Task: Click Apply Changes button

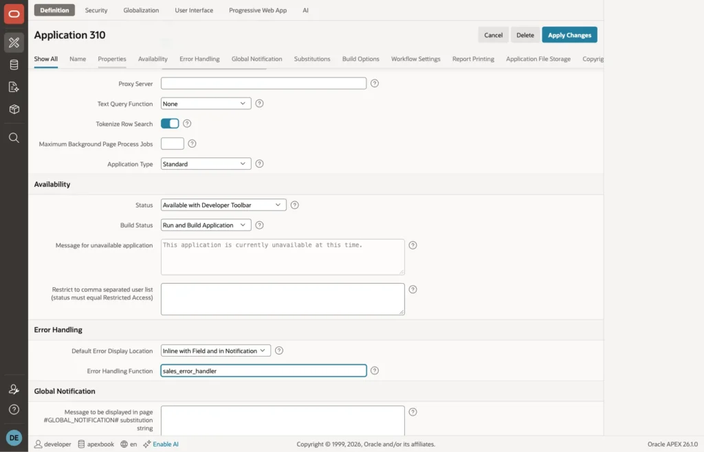Action: tap(569, 35)
